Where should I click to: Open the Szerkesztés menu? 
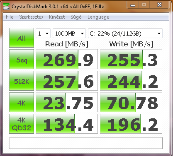31,17
